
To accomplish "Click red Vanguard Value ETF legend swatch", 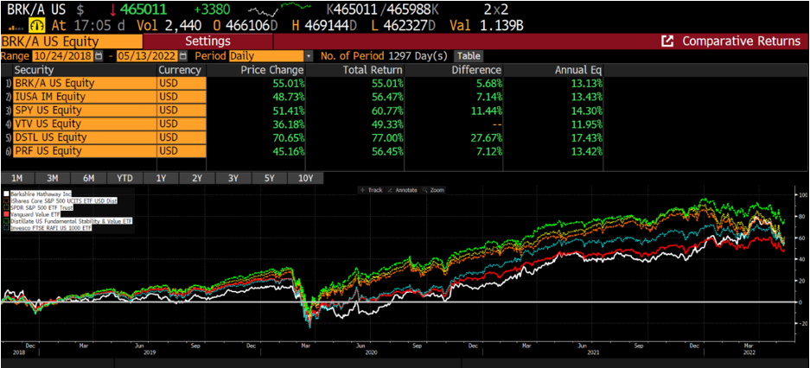I will click(x=5, y=213).
